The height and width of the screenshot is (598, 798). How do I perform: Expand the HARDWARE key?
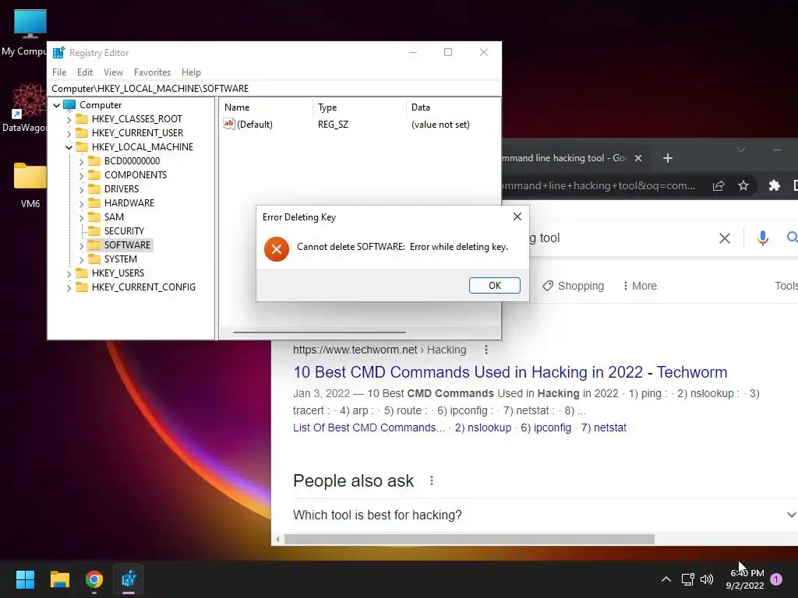click(x=81, y=203)
